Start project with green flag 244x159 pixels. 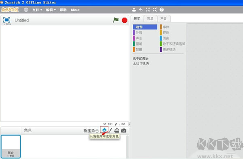point(116,20)
